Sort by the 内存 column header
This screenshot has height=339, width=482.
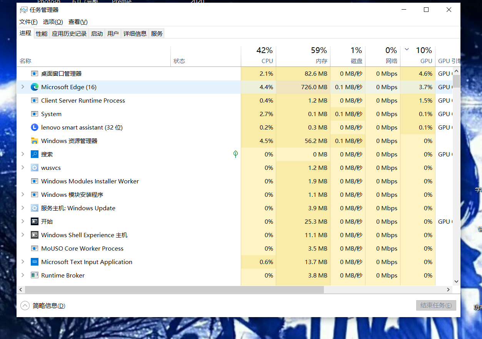[x=303, y=56]
